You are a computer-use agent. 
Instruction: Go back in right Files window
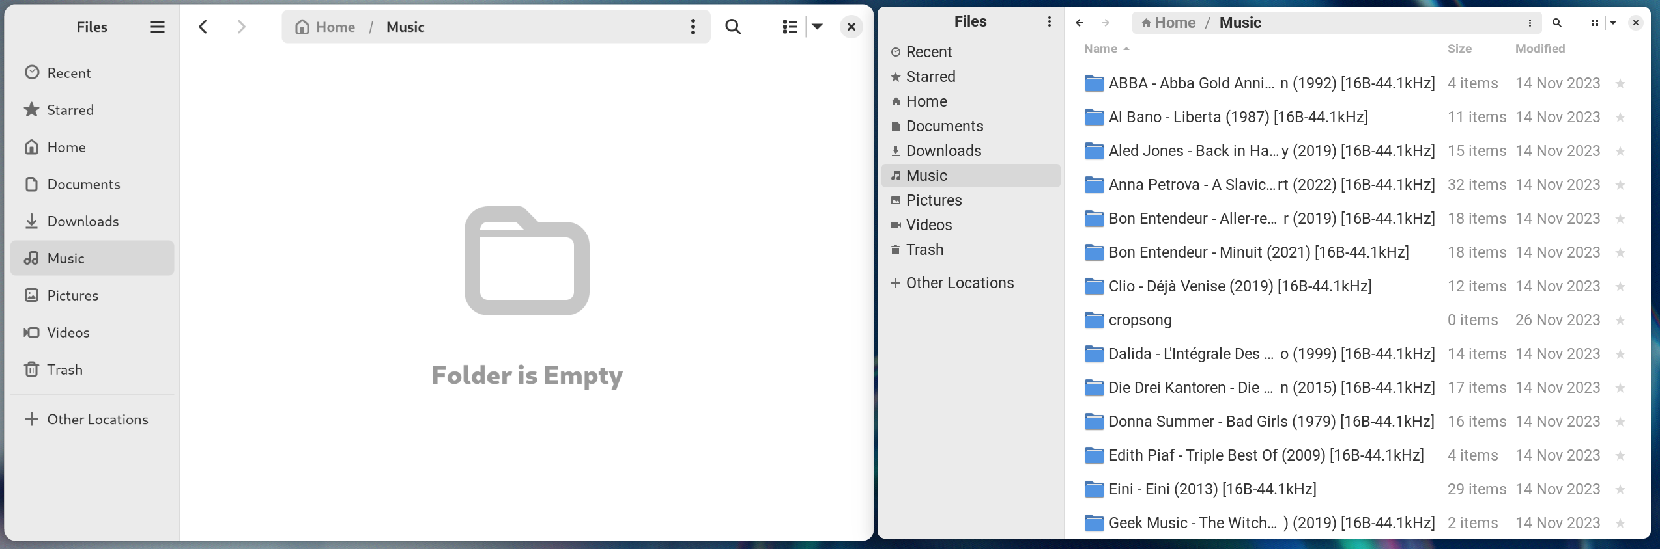(x=1080, y=23)
